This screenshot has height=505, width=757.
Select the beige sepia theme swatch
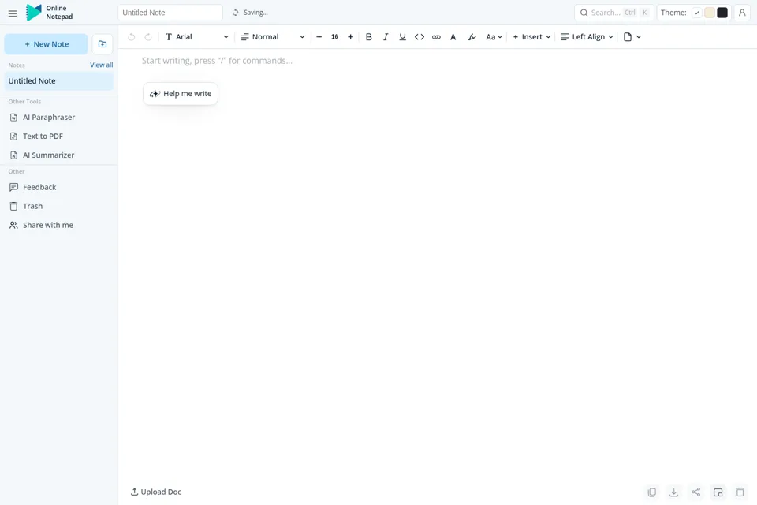coord(710,13)
